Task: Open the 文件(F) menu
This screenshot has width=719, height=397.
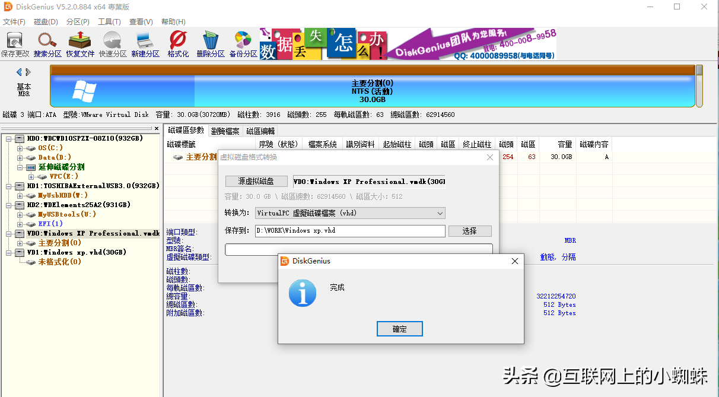Action: tap(14, 22)
